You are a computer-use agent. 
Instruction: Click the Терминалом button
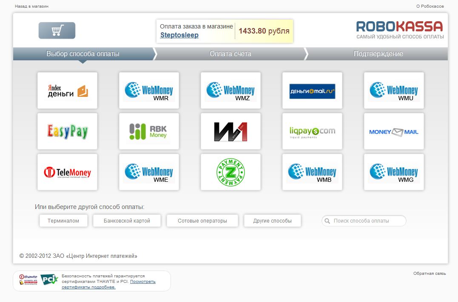63,221
